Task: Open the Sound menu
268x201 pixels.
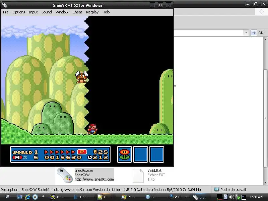Action: point(47,12)
